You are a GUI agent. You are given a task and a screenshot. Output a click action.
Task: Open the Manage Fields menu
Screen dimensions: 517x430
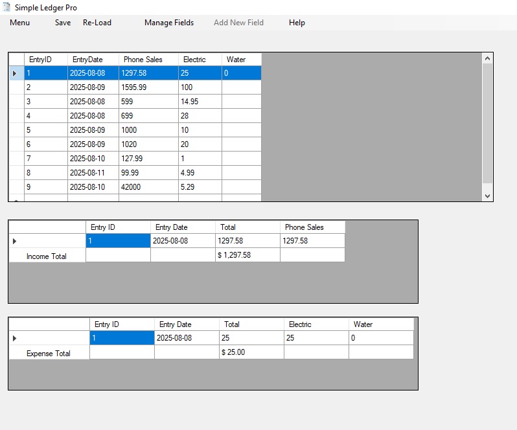point(168,23)
